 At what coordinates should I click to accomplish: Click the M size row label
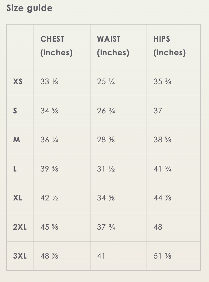click(16, 140)
